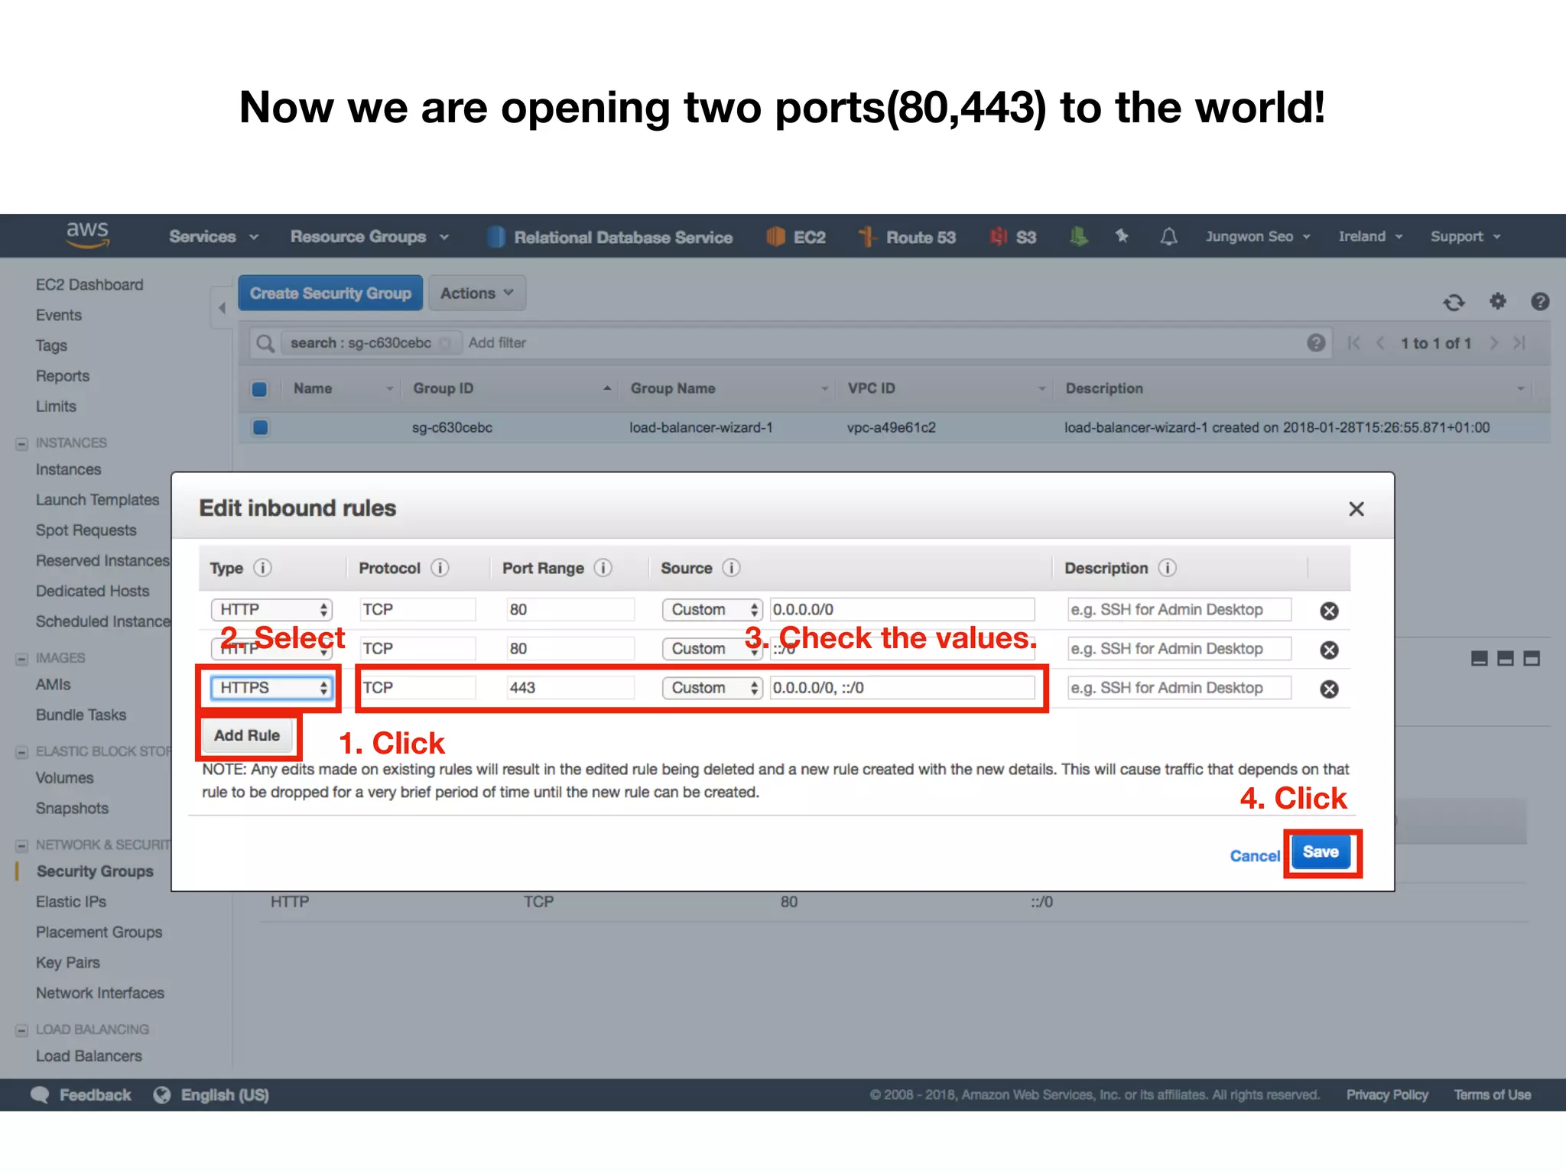Collapse the INSTANCES section

(x=21, y=443)
